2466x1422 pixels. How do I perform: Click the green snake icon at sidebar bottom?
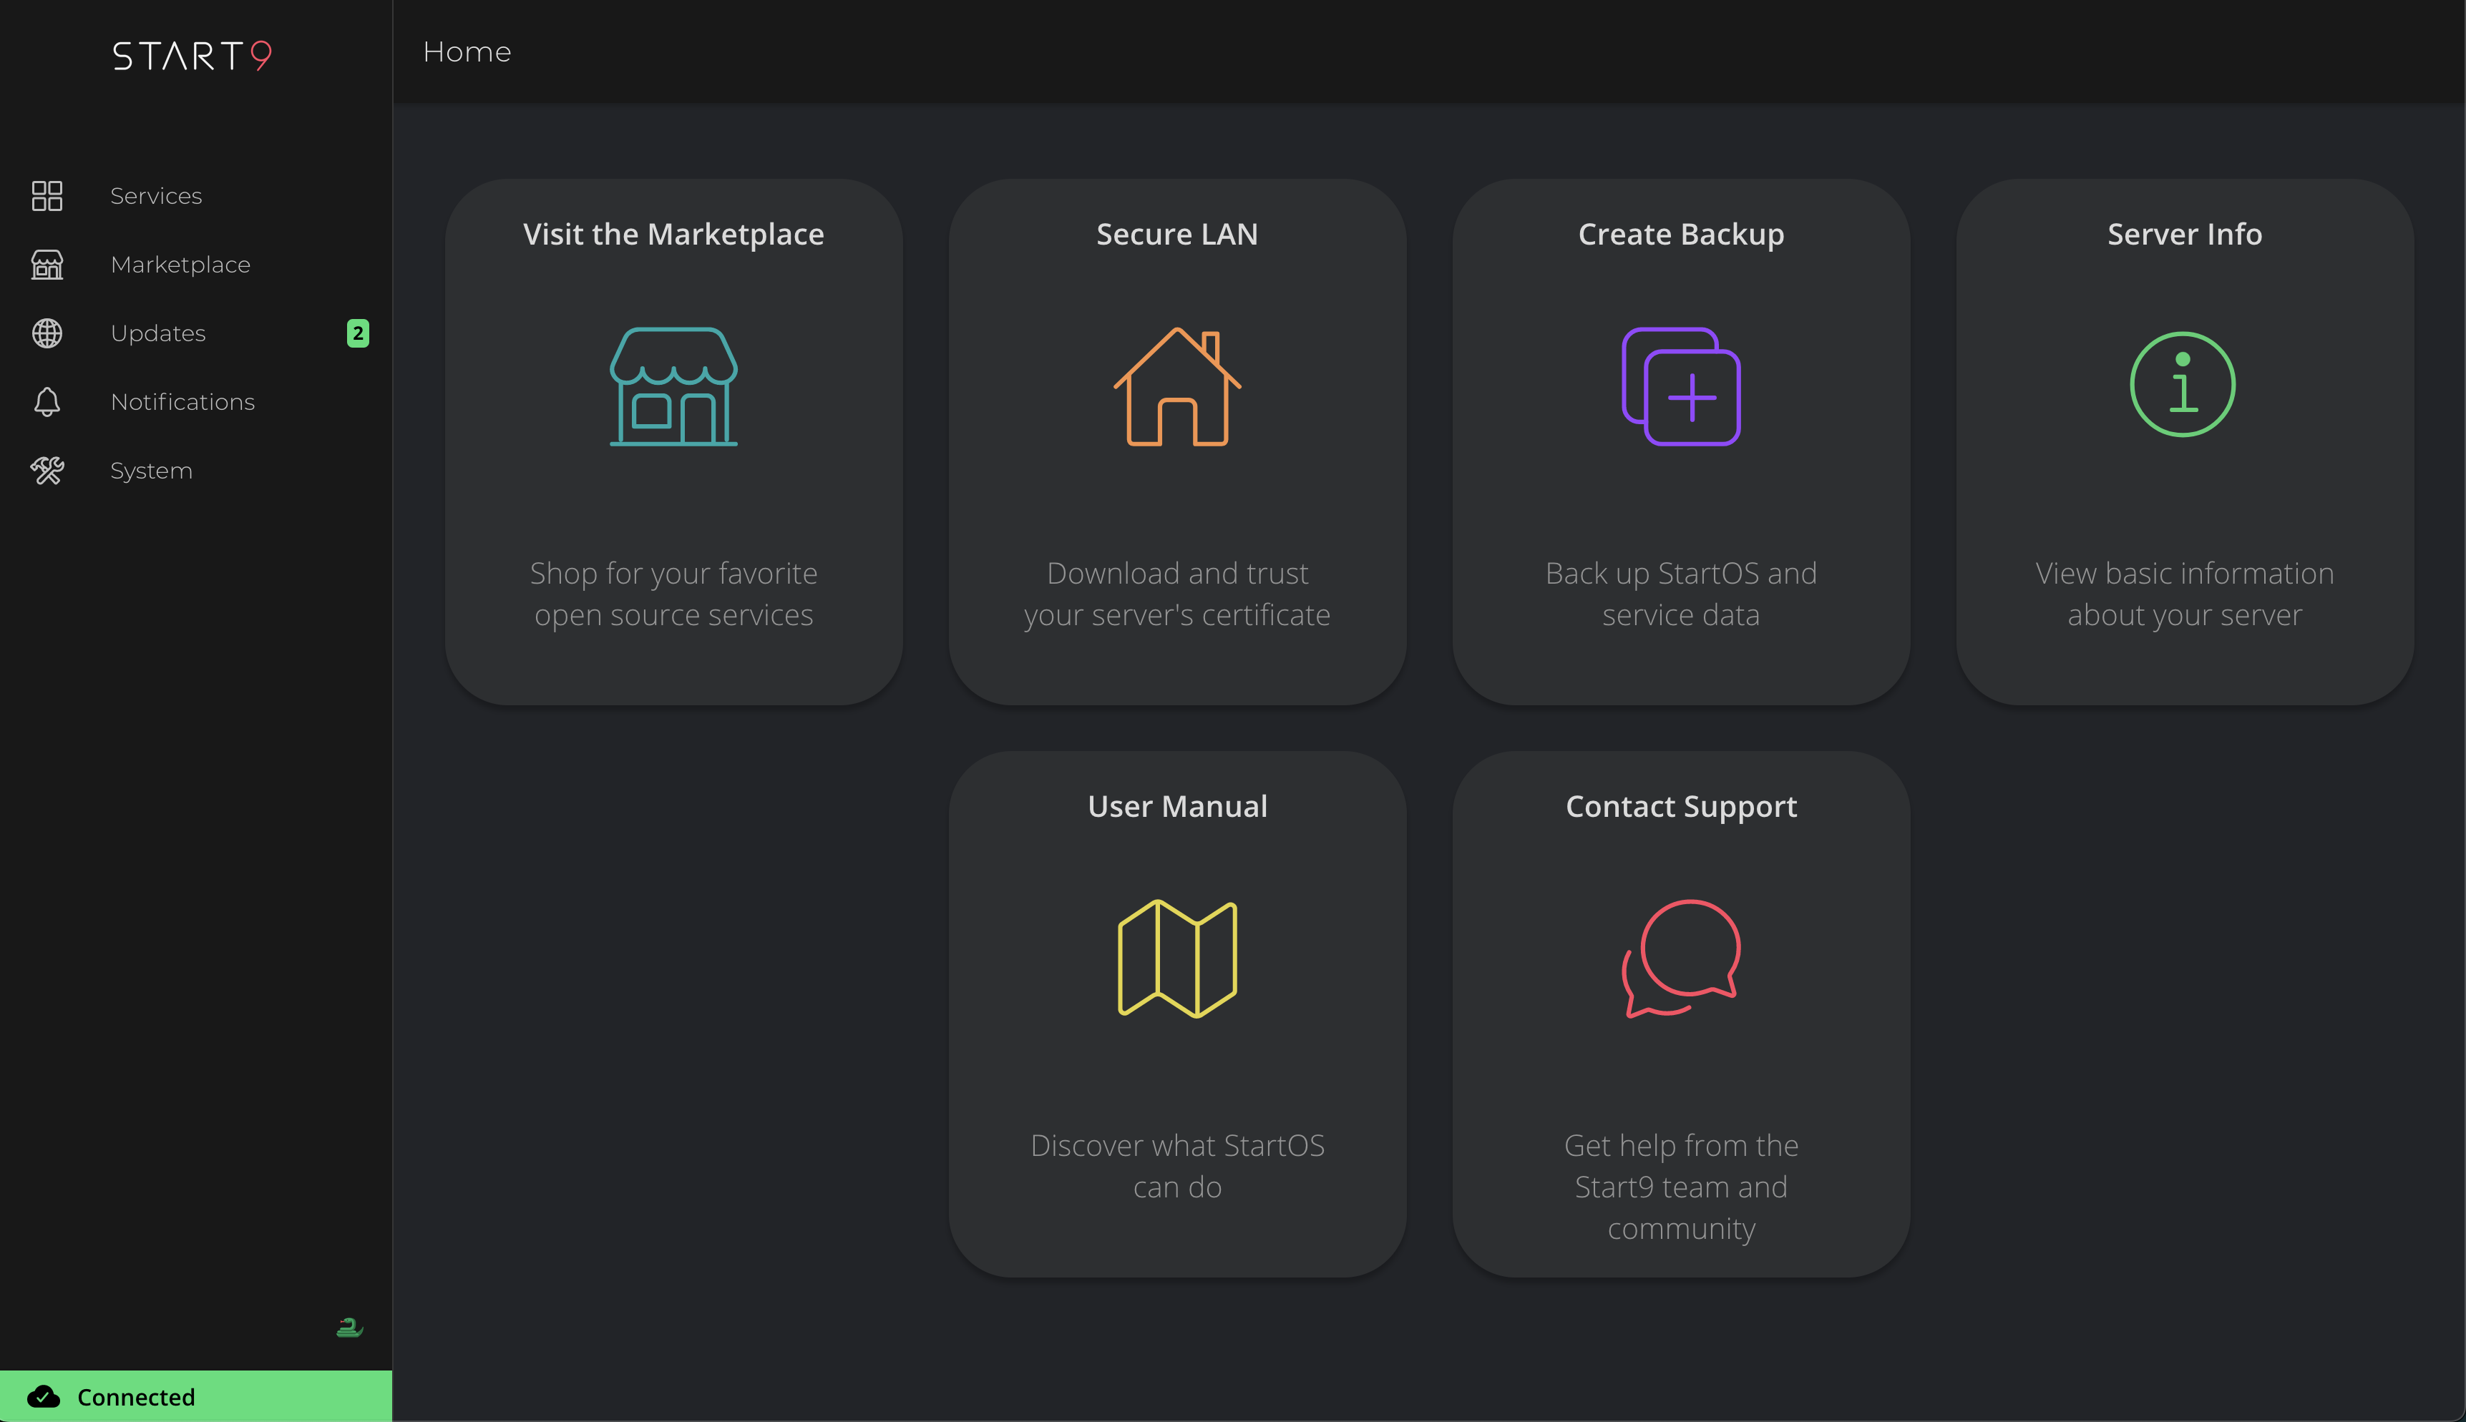[x=349, y=1328]
